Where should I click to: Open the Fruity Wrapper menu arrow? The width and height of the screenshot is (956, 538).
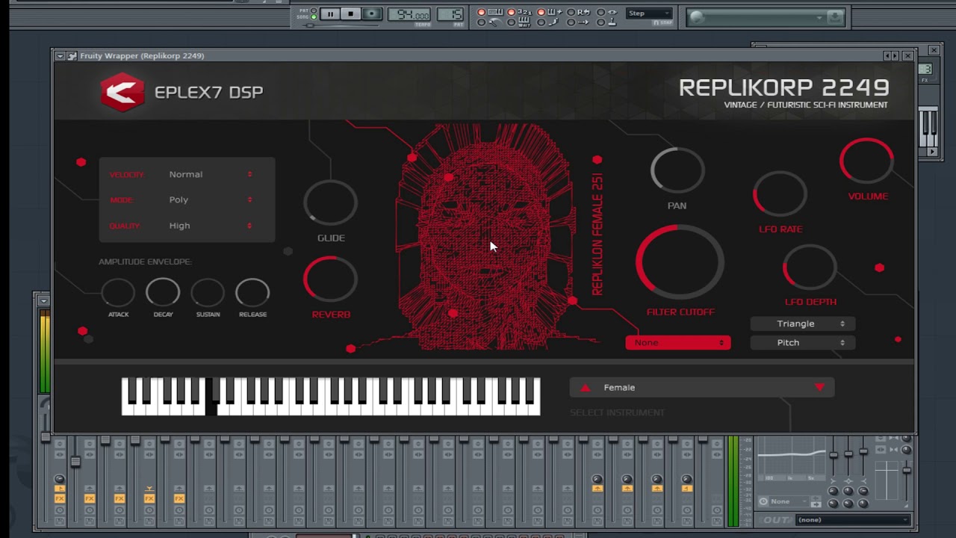[x=60, y=56]
